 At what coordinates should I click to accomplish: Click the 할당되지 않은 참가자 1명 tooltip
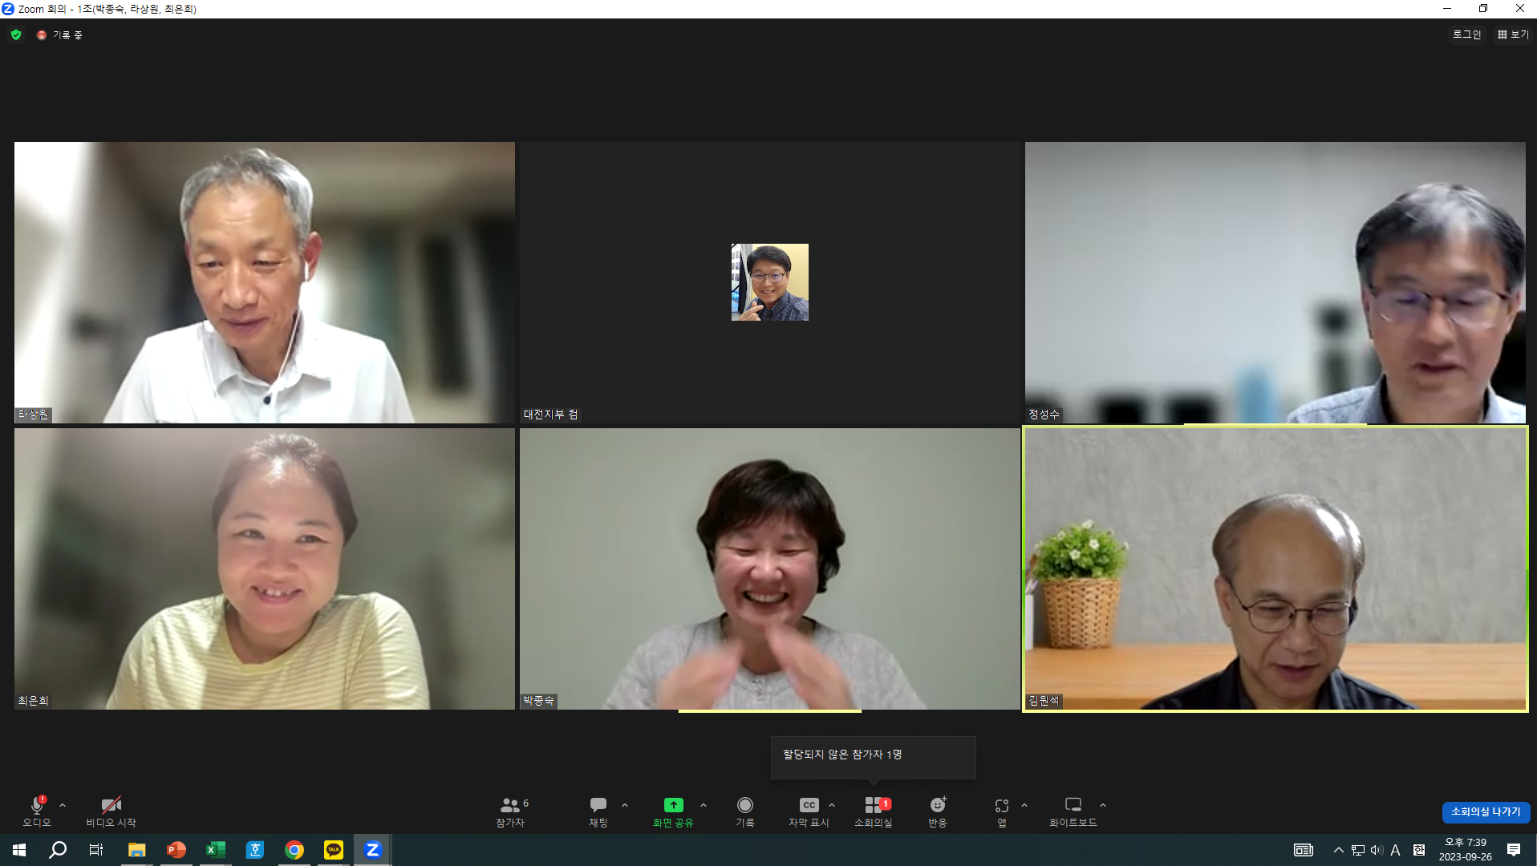coord(874,756)
